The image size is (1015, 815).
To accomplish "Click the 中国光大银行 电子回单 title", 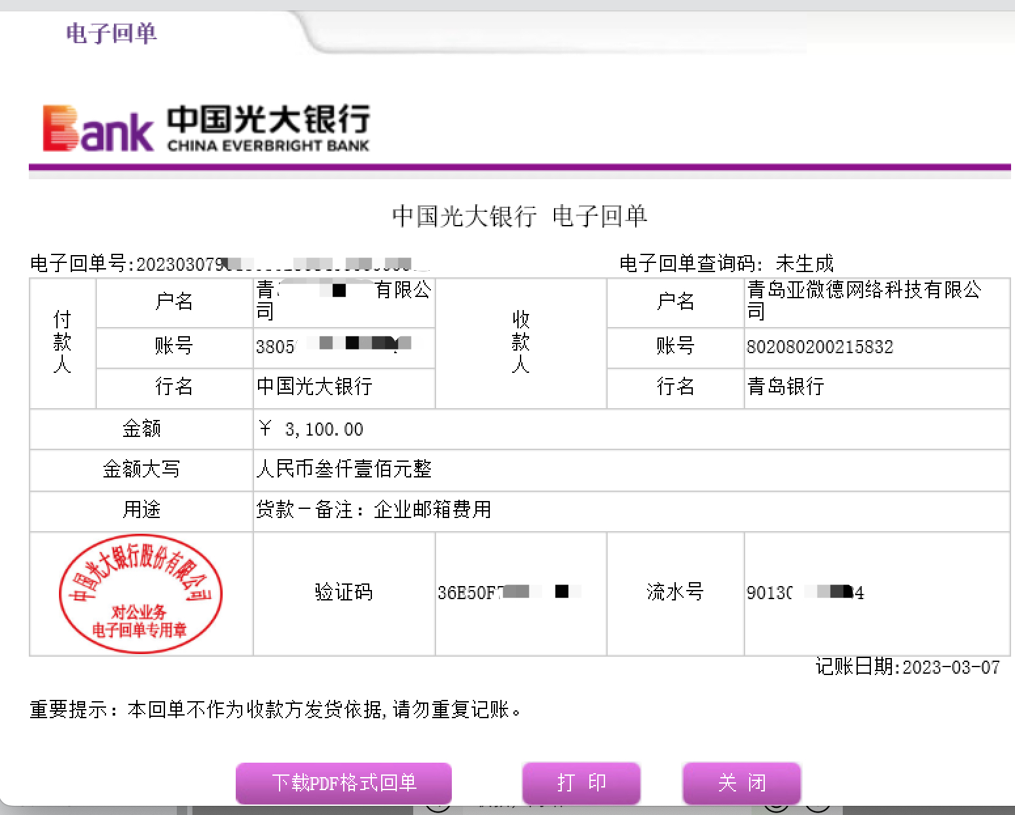I will pyautogui.click(x=520, y=216).
